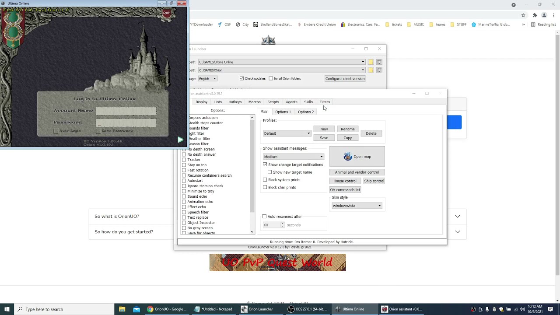Click Password input field in Ultima Online
The image size is (560, 315).
pyautogui.click(x=126, y=122)
